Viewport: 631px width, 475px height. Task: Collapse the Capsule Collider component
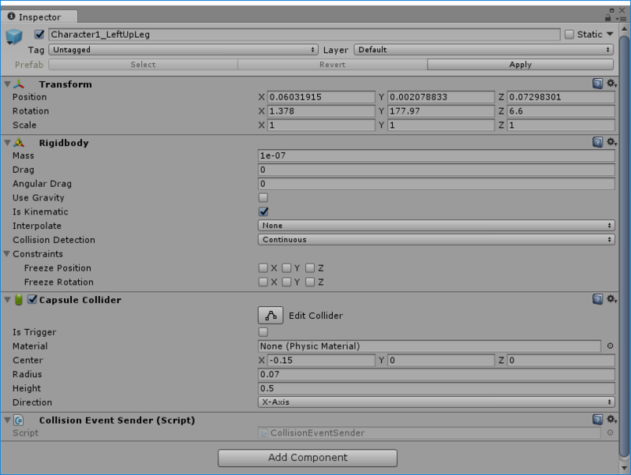coord(7,300)
